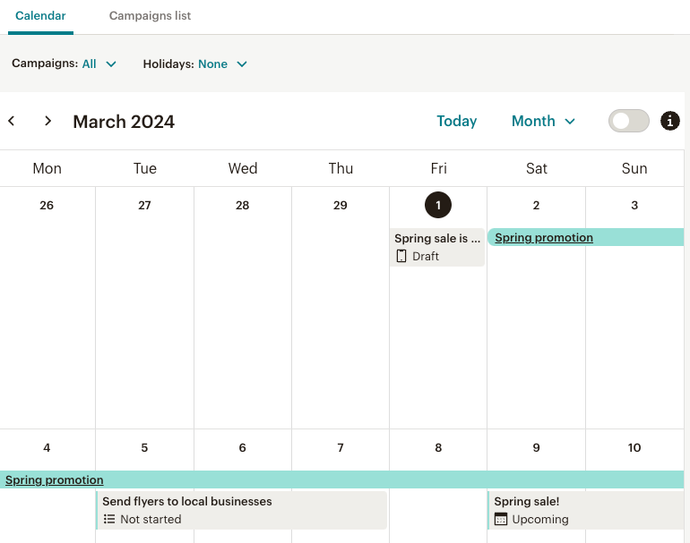
Task: Open 'Send flyers to local businesses' task
Action: point(187,502)
